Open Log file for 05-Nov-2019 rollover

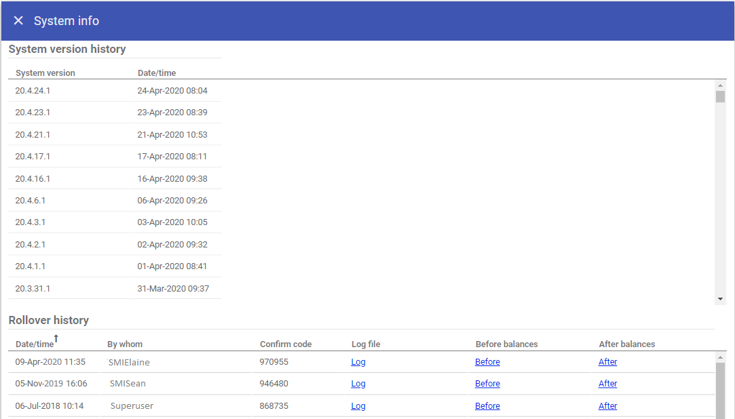tap(358, 384)
